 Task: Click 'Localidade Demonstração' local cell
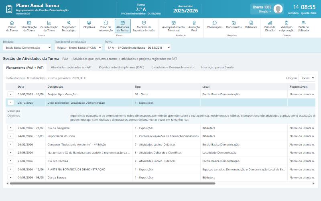coord(244,153)
